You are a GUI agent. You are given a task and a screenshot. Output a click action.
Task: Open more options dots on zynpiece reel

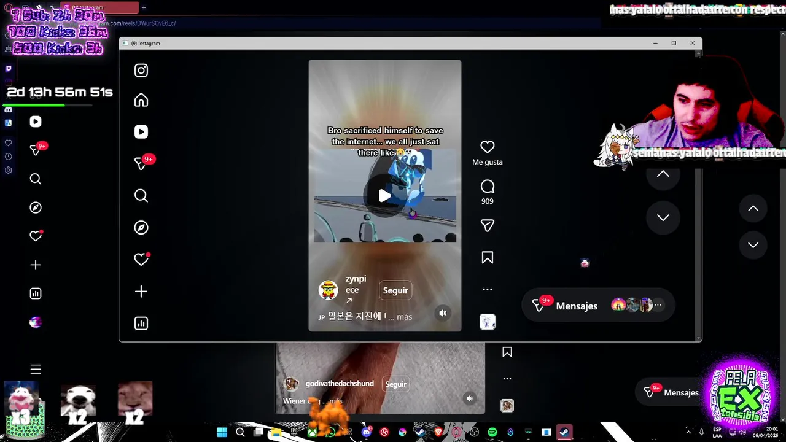(488, 289)
